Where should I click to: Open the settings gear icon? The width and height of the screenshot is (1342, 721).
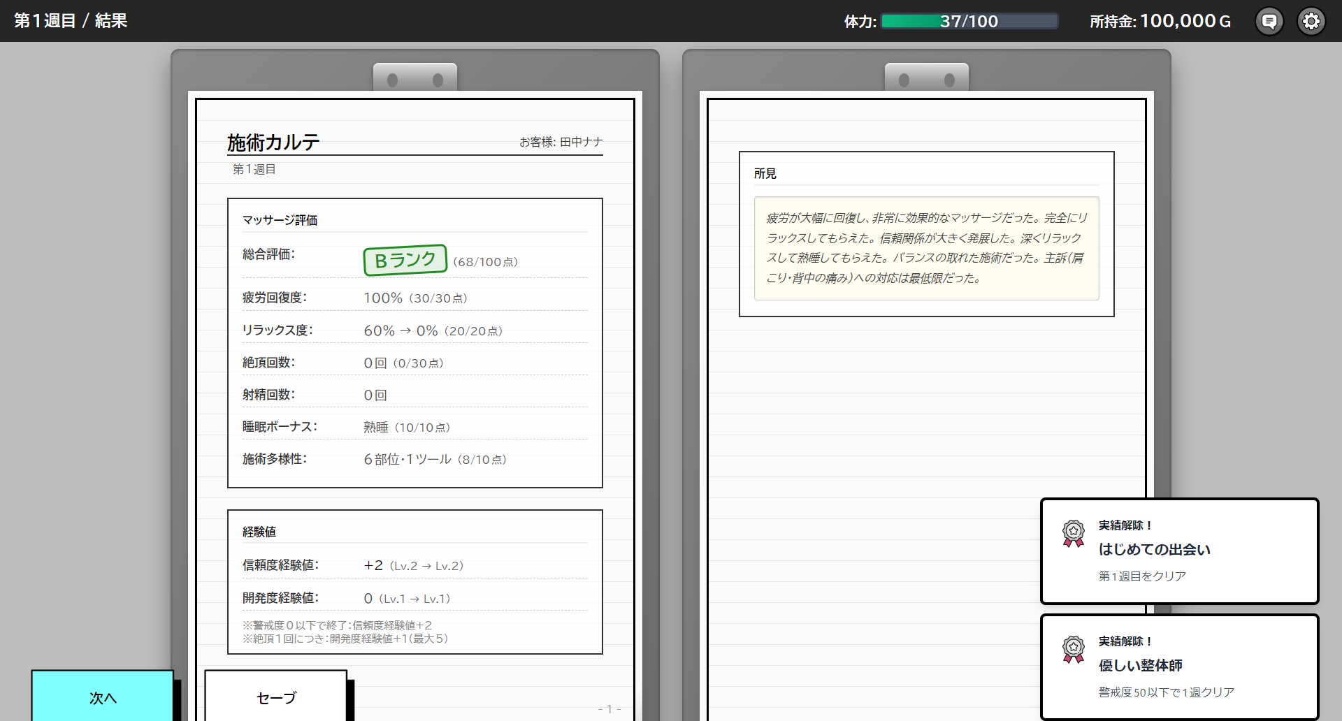1311,21
